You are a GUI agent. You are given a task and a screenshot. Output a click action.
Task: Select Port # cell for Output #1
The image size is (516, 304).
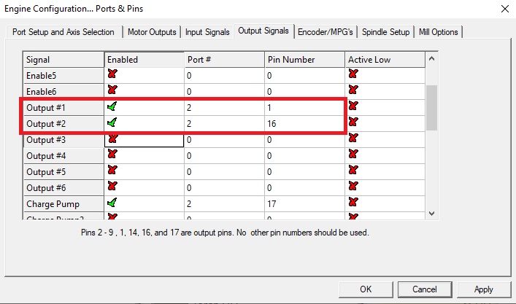pos(224,108)
